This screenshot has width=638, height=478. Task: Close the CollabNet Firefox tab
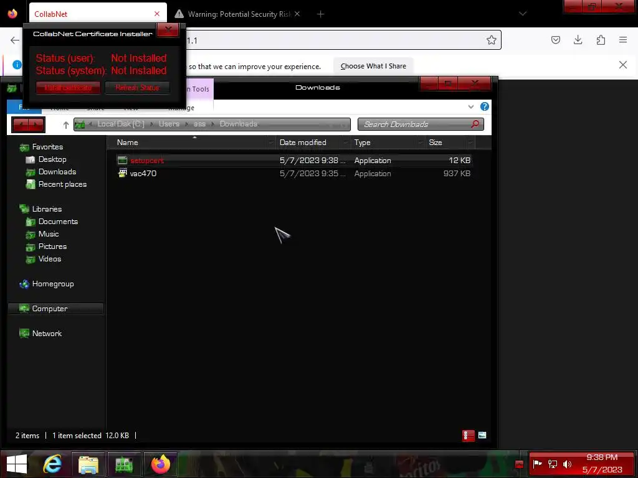(x=157, y=14)
